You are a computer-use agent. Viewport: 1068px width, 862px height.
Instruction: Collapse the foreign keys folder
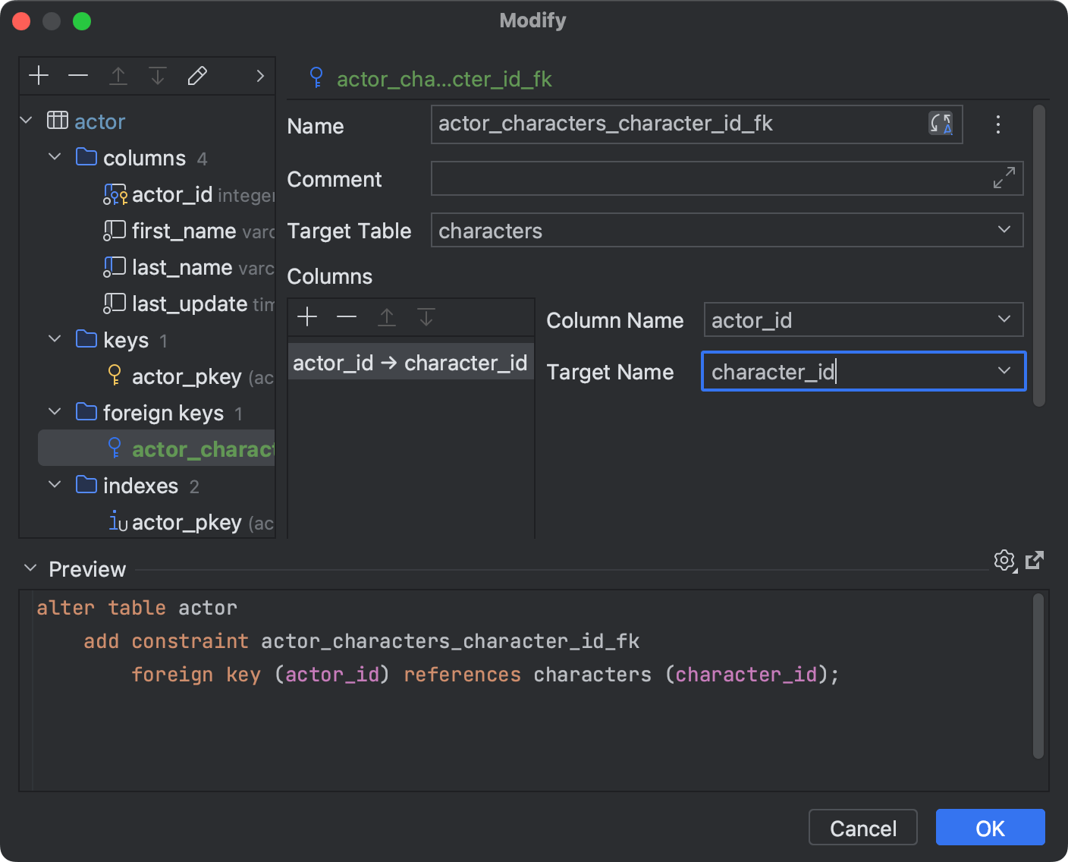55,412
